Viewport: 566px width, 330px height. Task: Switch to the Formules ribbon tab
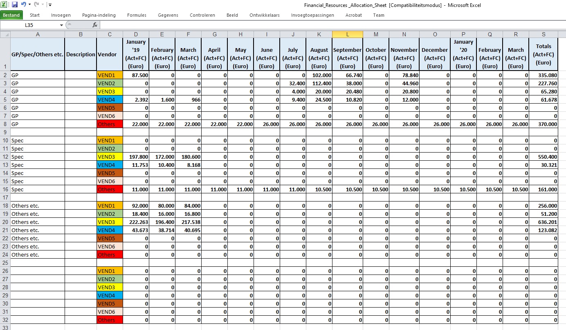point(137,15)
